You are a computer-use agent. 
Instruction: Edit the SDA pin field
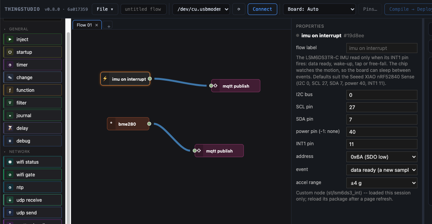pyautogui.click(x=382, y=119)
